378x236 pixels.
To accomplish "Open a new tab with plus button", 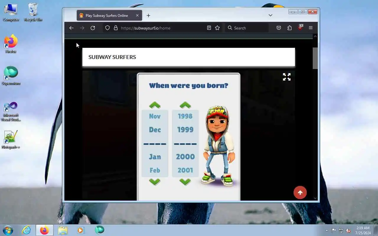I will 148,15.
